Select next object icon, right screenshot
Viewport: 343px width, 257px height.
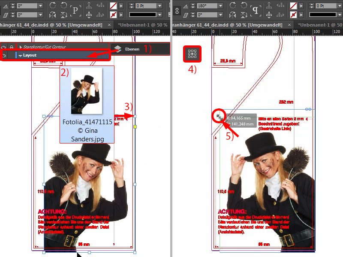pyautogui.click(x=280, y=15)
